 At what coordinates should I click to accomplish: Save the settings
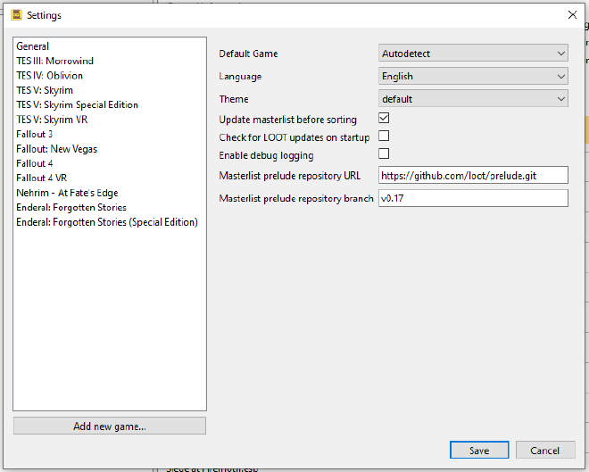[479, 450]
